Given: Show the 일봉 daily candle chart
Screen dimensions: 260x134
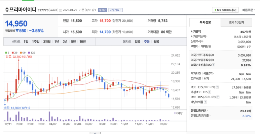Looking at the screenshot, I should [138, 42].
